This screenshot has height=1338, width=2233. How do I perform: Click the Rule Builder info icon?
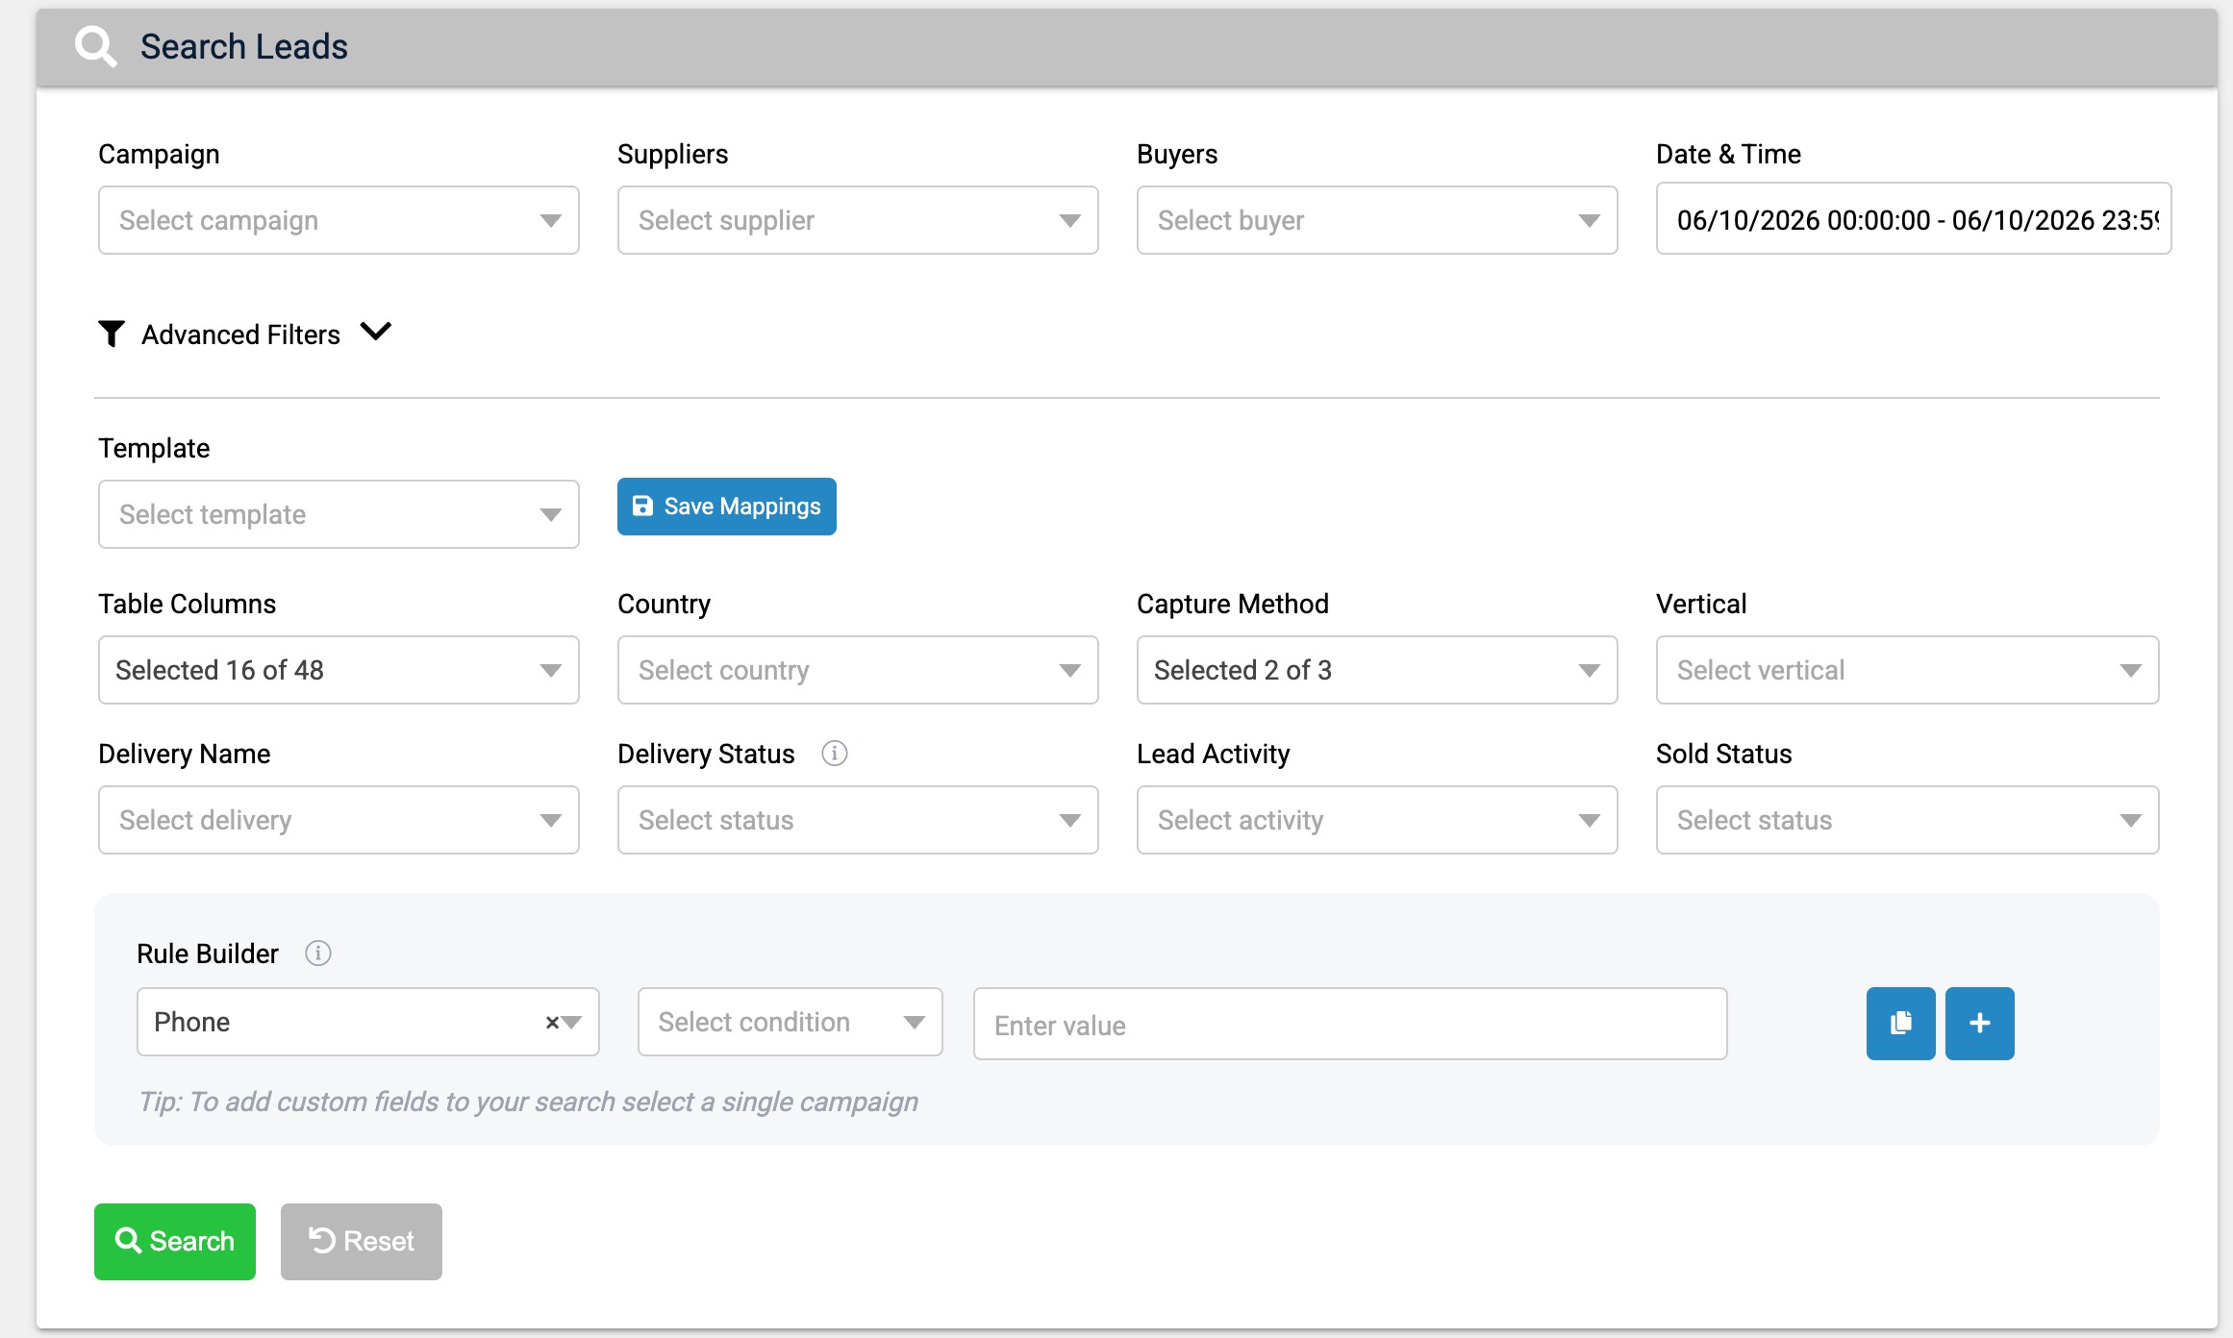click(318, 954)
